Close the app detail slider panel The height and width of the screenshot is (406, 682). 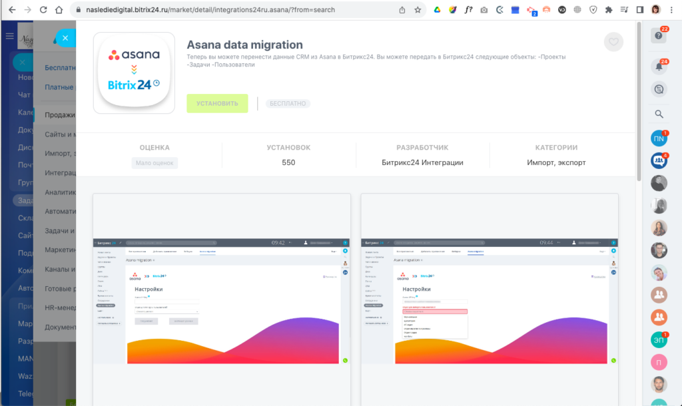(x=65, y=39)
